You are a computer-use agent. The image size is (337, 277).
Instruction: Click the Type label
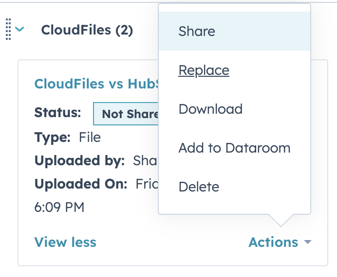(x=53, y=137)
